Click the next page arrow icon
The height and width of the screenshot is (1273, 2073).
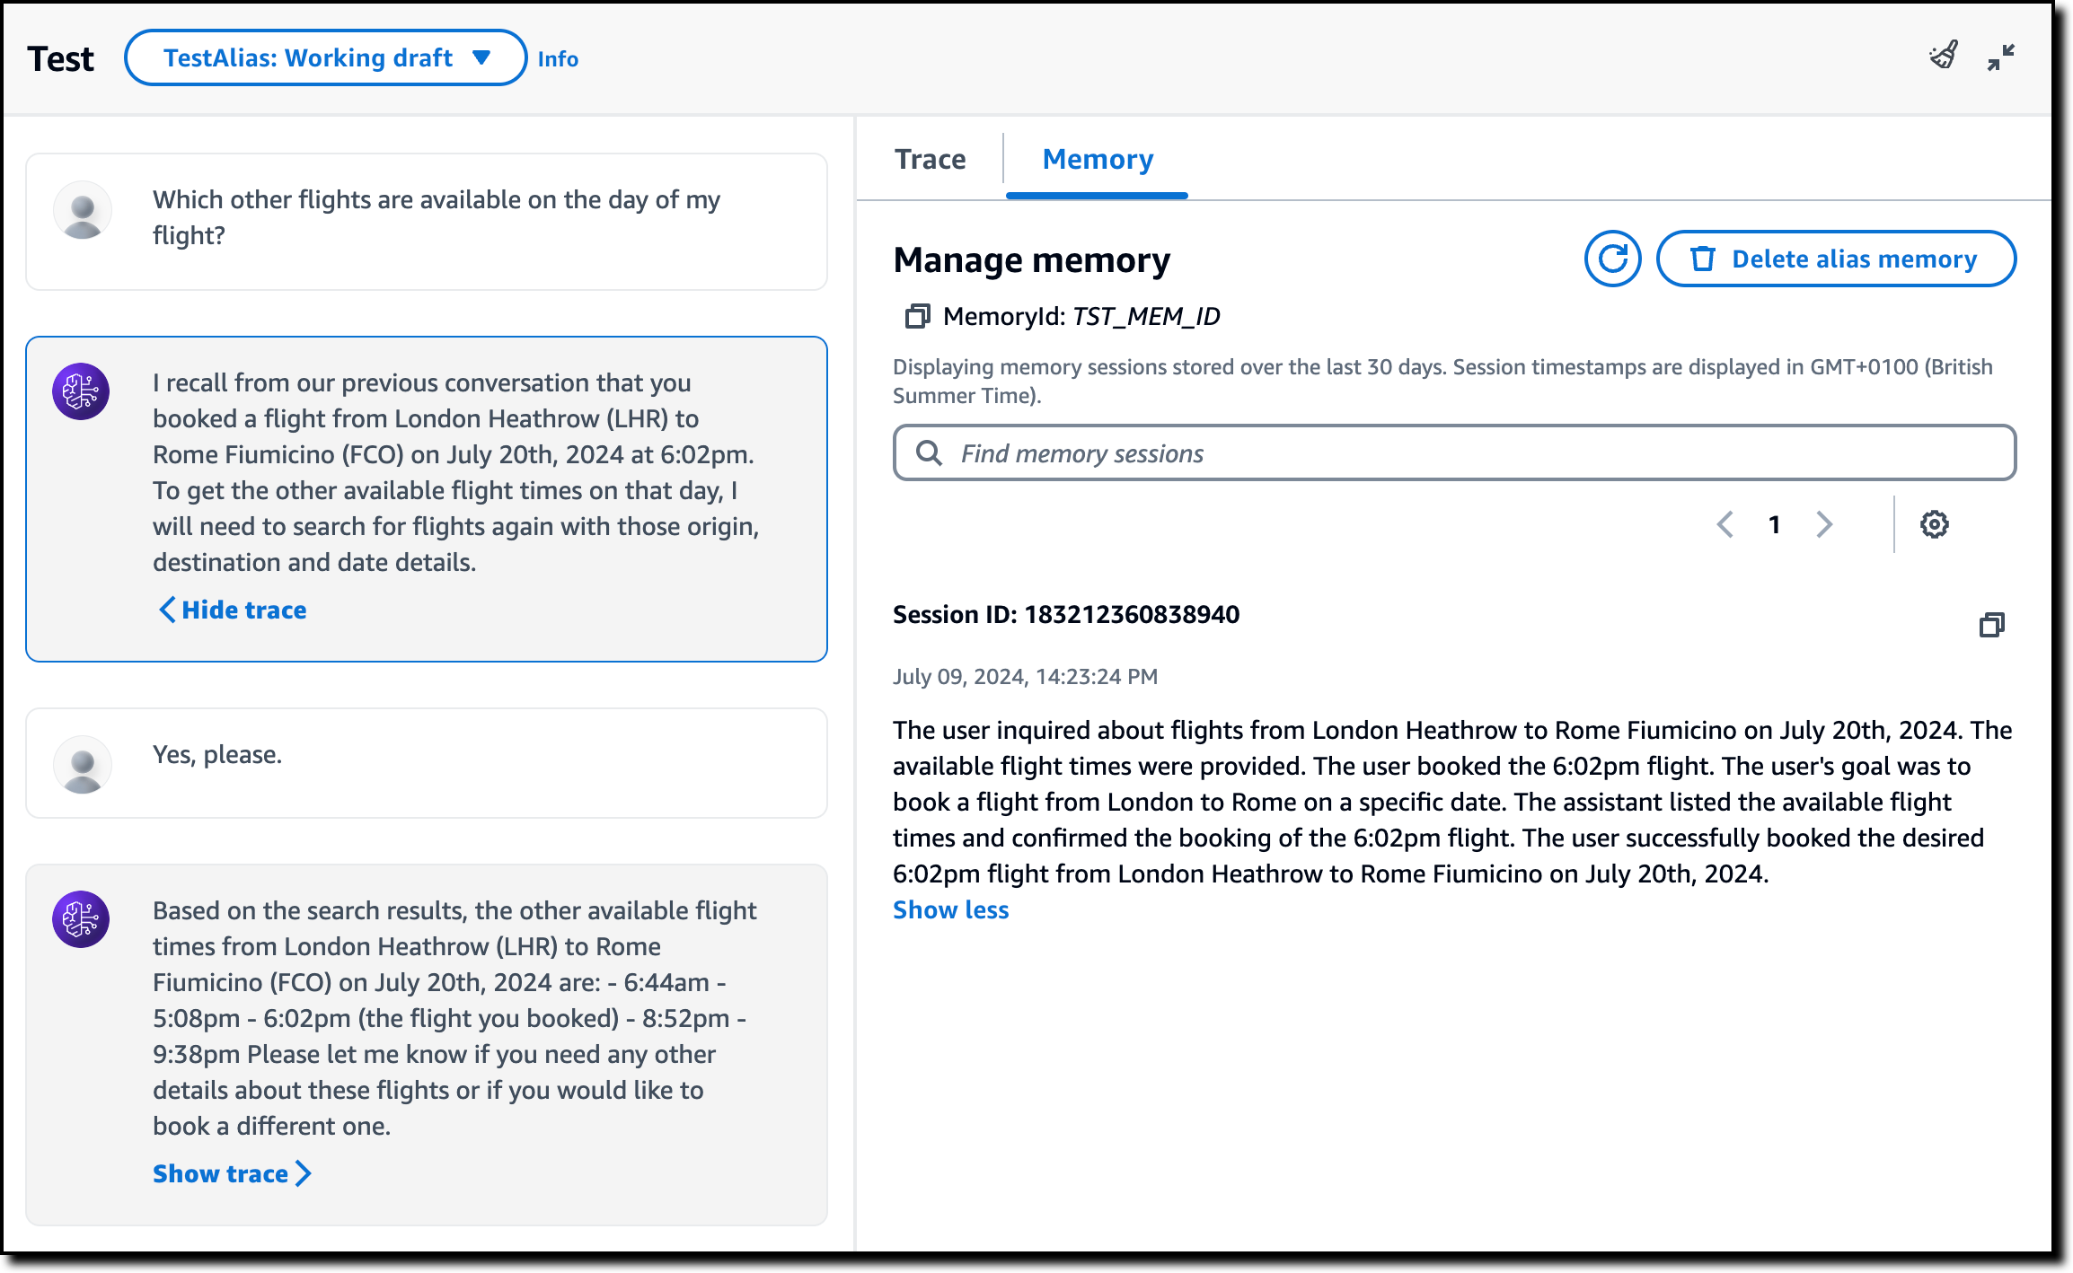tap(1824, 522)
